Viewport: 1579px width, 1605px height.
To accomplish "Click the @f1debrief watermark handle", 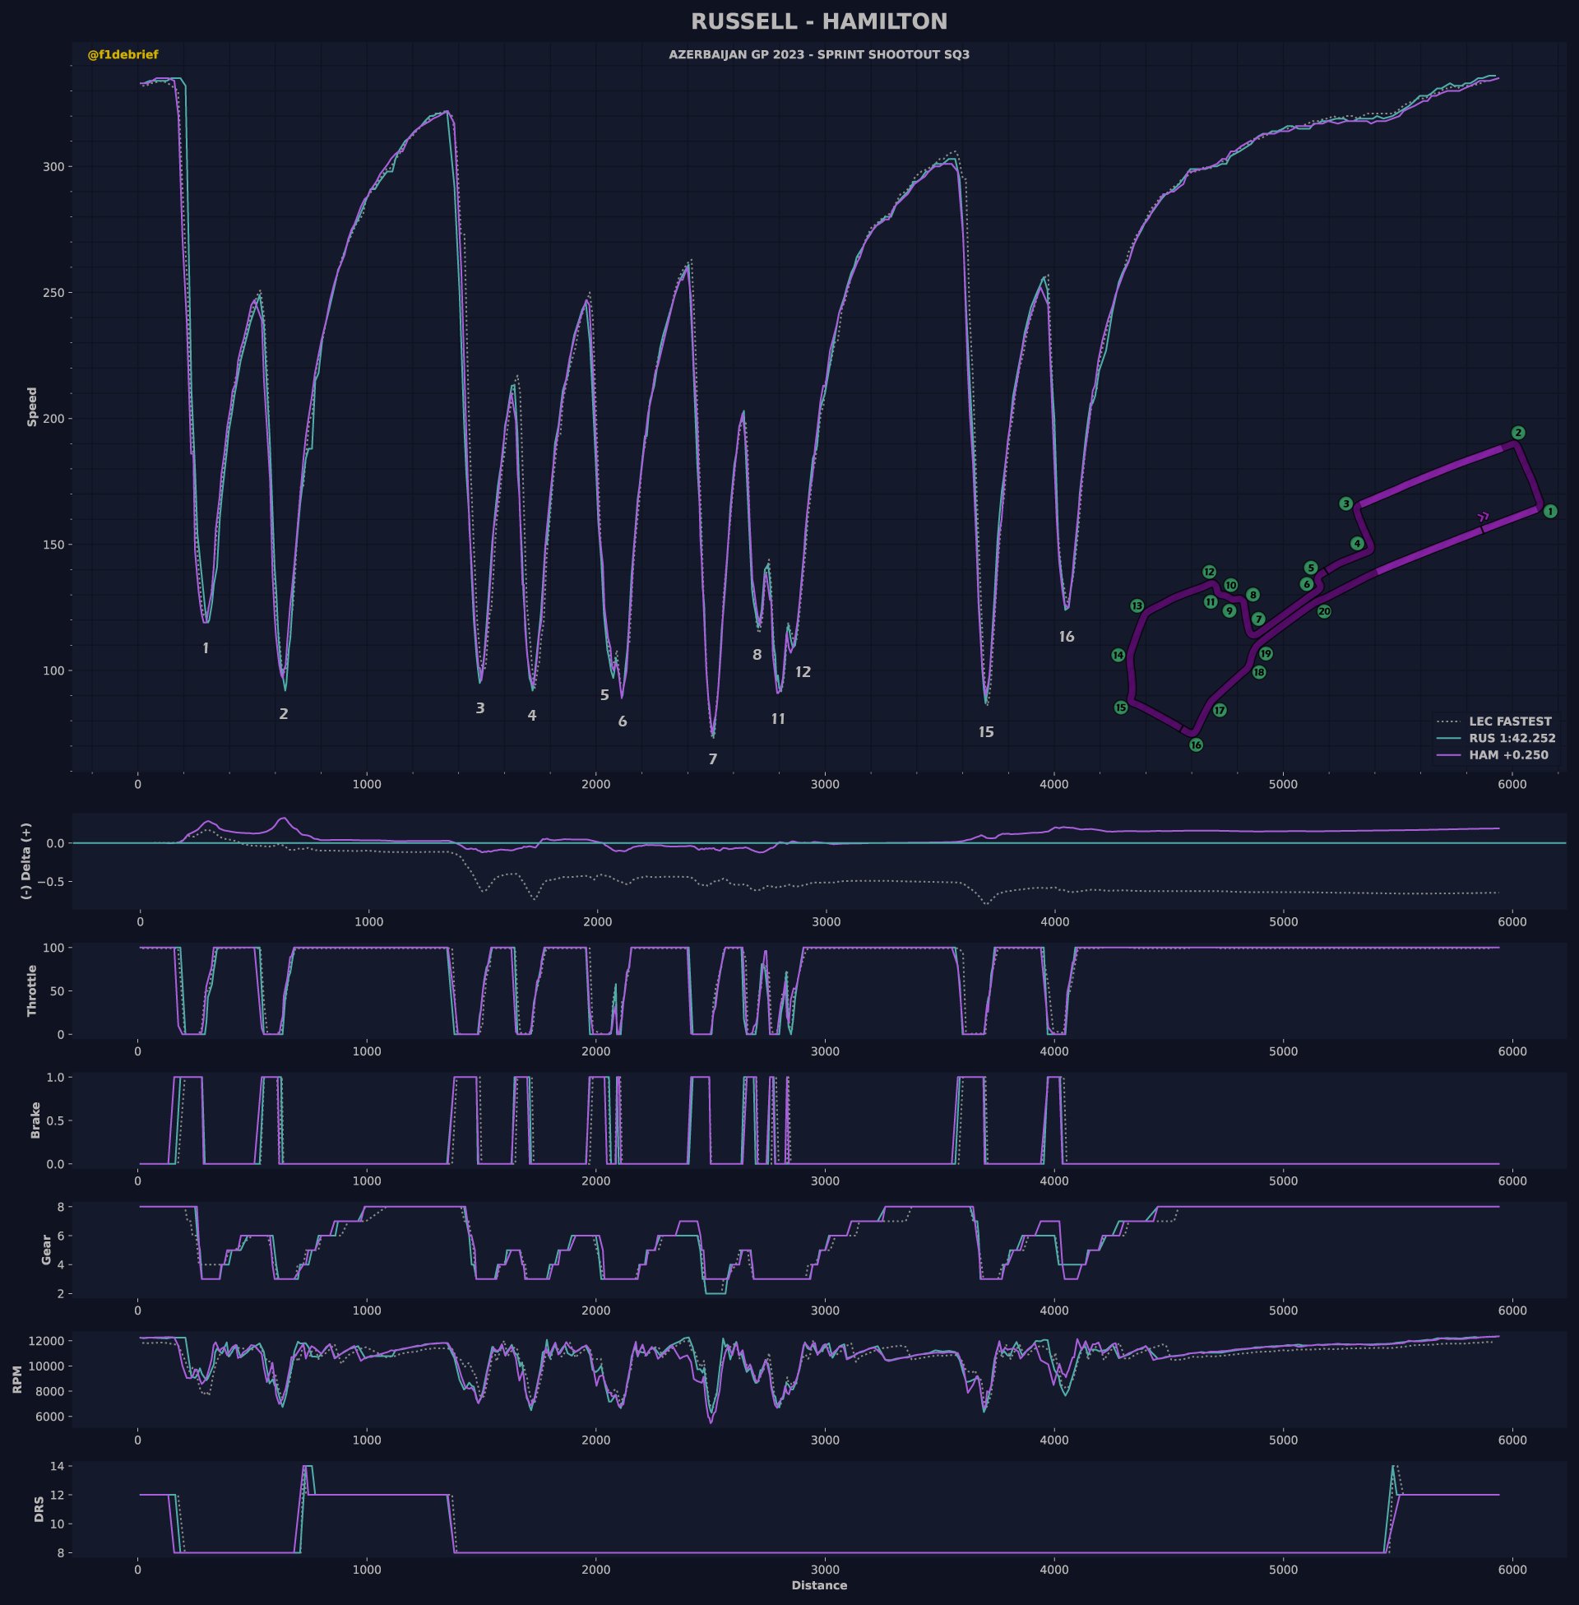I will pyautogui.click(x=123, y=55).
